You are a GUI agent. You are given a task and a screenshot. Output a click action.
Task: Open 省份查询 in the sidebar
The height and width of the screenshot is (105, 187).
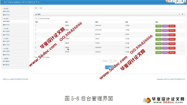[7, 11]
